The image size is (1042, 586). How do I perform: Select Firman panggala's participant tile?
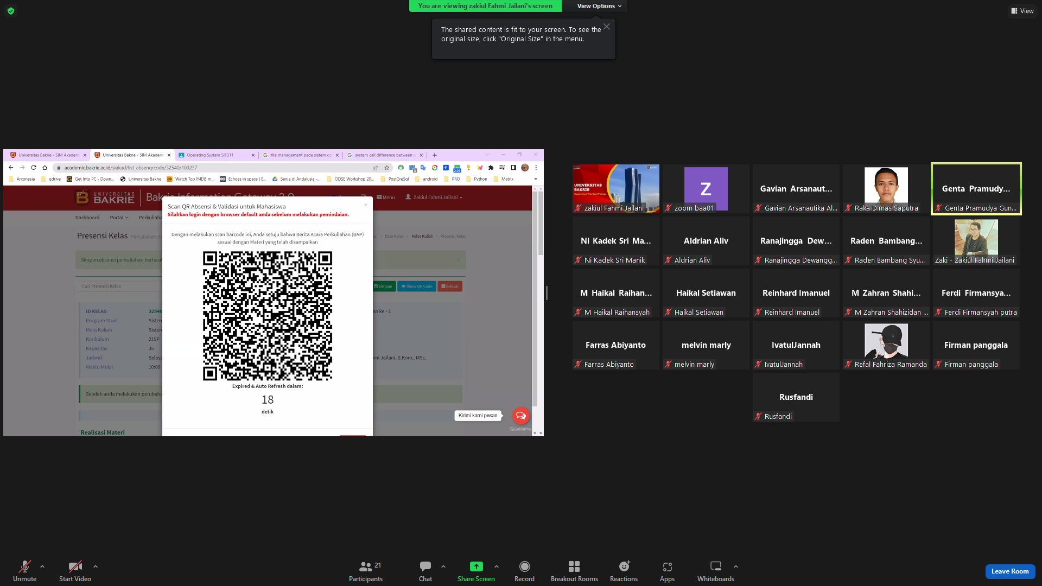click(976, 345)
